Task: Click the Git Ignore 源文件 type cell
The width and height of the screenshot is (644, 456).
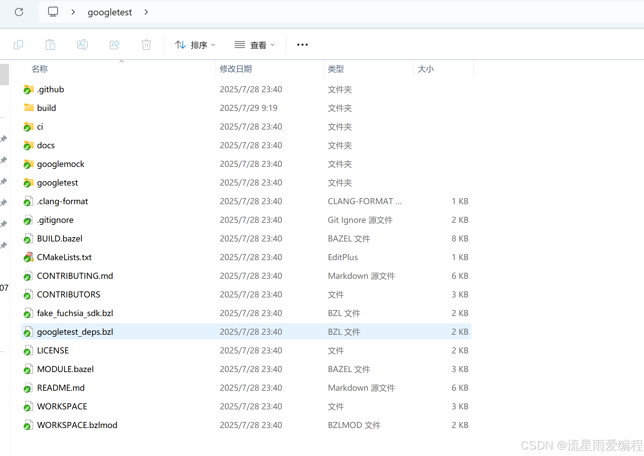Action: point(360,220)
